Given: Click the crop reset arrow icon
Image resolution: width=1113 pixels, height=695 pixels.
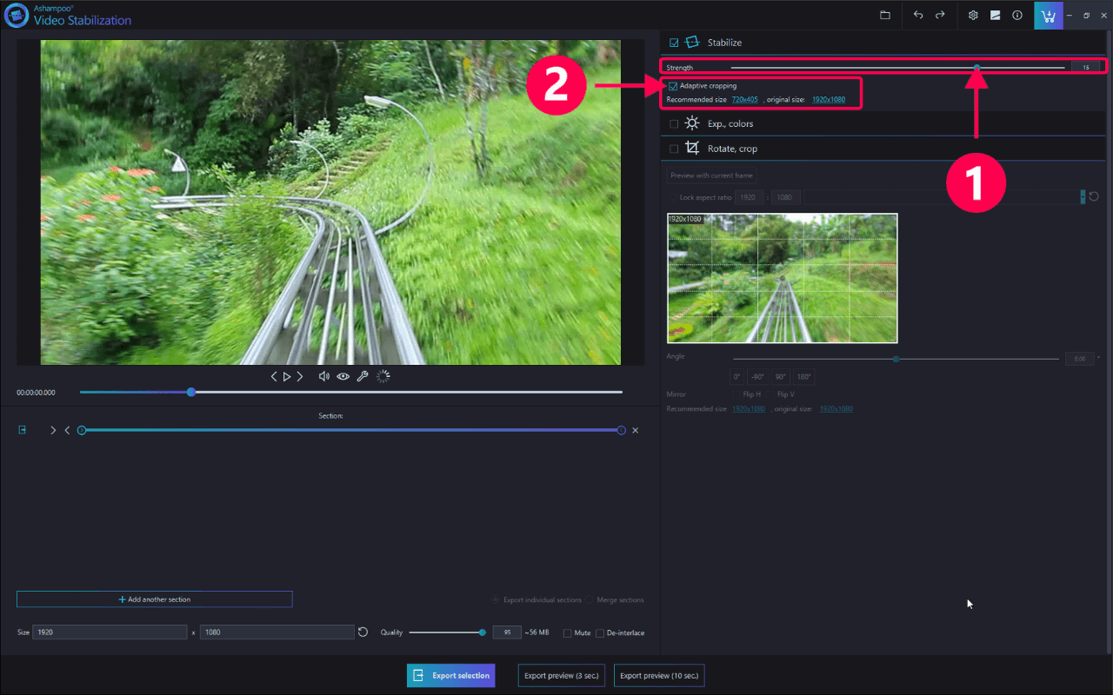Looking at the screenshot, I should (x=1094, y=197).
